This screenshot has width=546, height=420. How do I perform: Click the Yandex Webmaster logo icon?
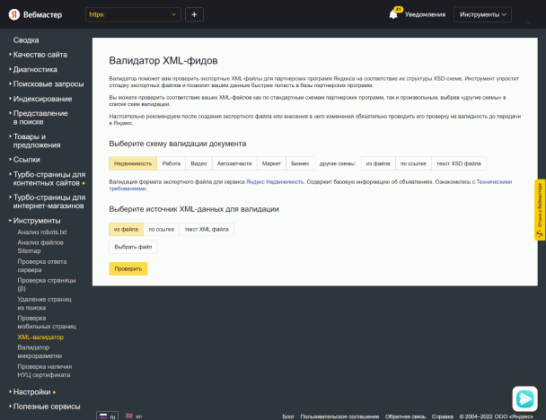coord(13,14)
